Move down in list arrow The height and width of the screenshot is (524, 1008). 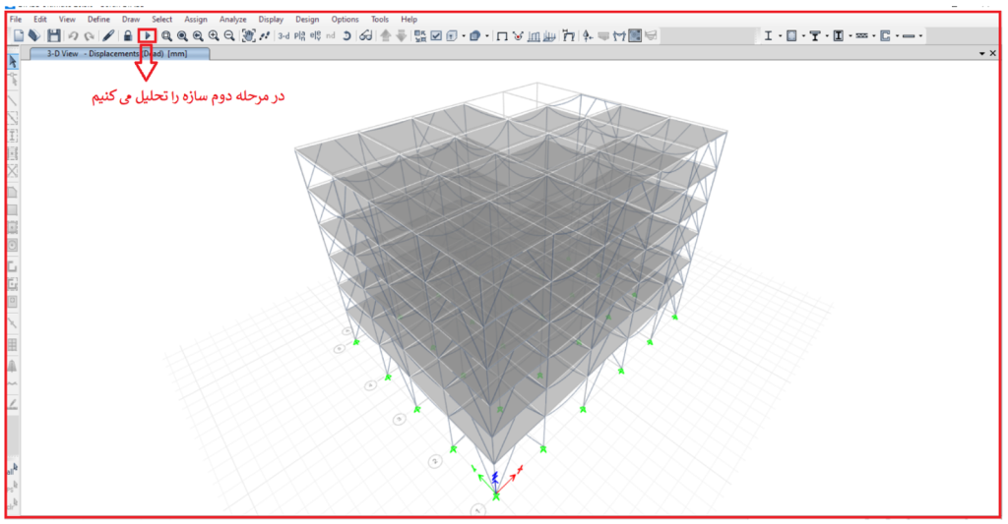tap(402, 36)
